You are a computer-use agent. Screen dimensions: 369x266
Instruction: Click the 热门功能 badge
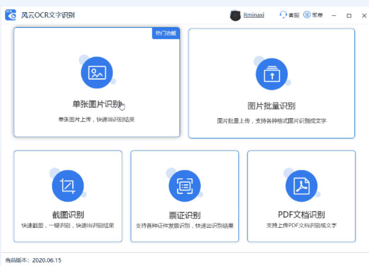[x=165, y=33]
